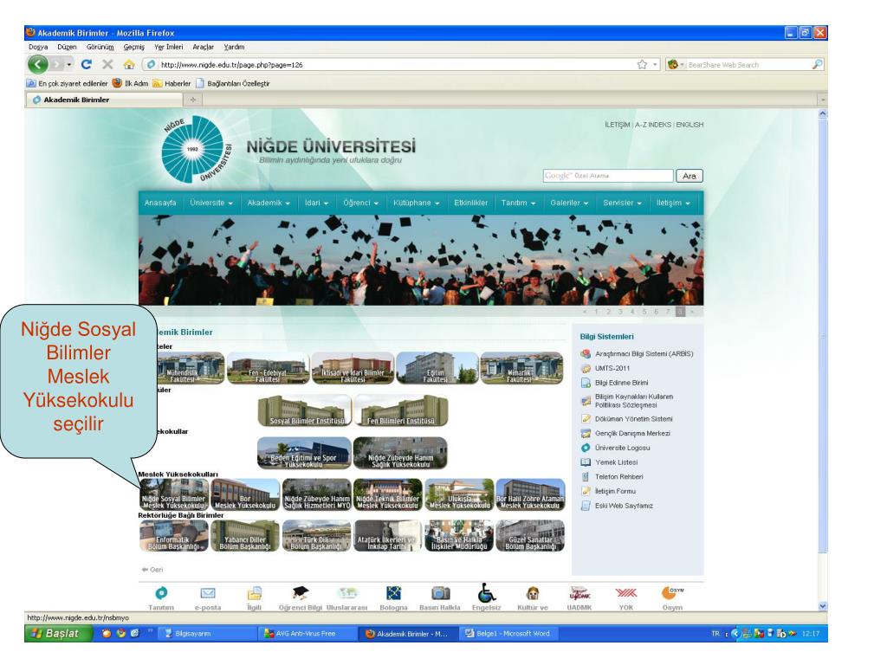Open address bar history dropdown arrow
887x665 pixels.
coord(655,64)
